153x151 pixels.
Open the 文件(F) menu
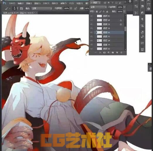coord(12,4)
